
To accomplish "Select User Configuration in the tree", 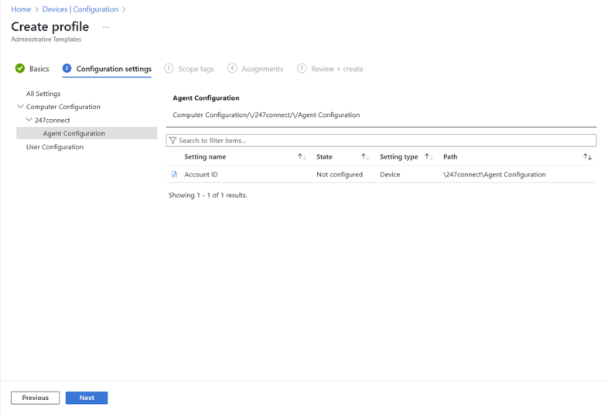I will [55, 147].
